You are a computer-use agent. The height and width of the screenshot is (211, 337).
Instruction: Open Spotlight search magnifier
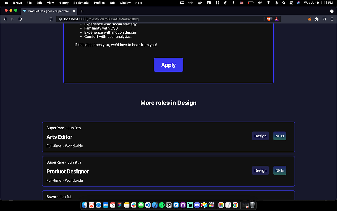tap(284, 3)
